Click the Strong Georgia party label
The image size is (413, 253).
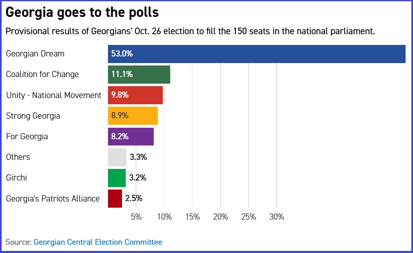point(33,116)
